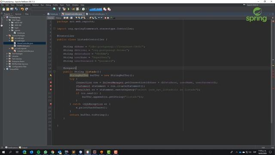Open Windows taskbar search
The width and height of the screenshot is (275, 155).
10,152
